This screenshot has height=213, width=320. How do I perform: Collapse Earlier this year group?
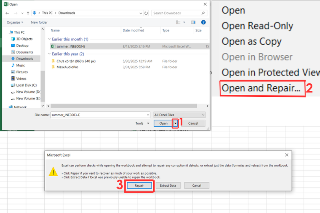tap(49, 54)
